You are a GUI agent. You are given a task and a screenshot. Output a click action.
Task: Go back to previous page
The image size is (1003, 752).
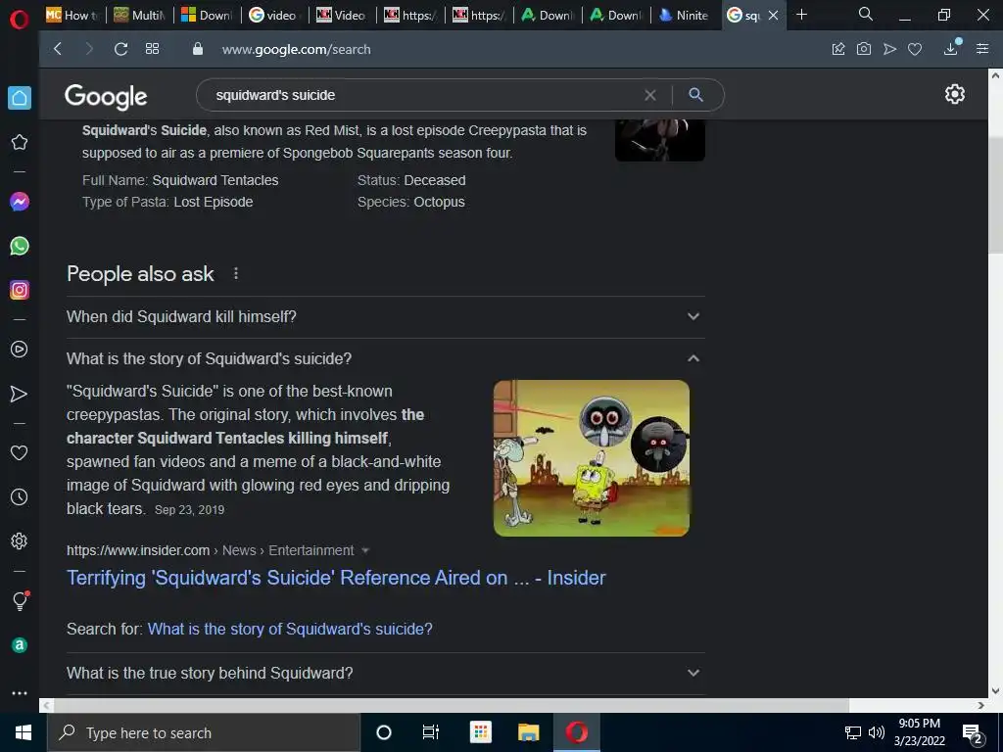tap(58, 49)
